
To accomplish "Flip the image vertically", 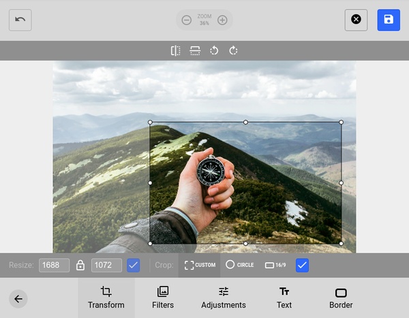I will tap(195, 50).
